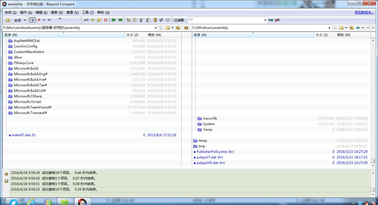Screen dimensions: 378x205
Task: Open the 搜索 (R) menu
Action: click(x=57, y=12)
